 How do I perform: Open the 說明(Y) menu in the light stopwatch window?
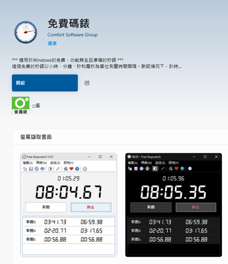click(x=69, y=163)
